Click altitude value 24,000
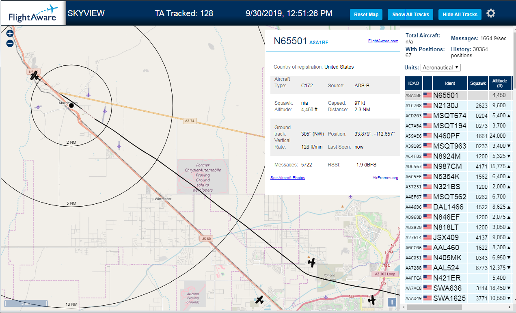Image resolution: width=516 pixels, height=313 pixels. tap(498, 136)
